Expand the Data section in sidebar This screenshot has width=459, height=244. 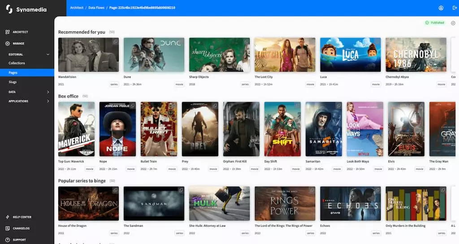[x=48, y=92]
